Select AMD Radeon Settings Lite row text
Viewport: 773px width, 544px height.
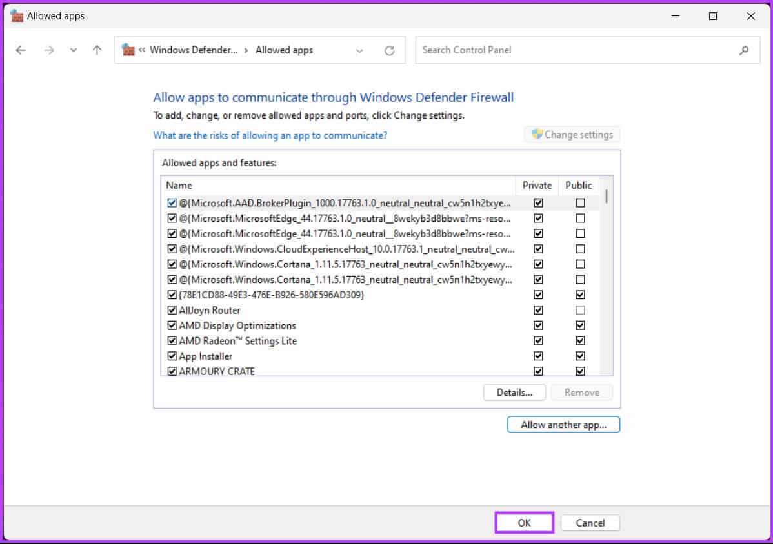237,341
